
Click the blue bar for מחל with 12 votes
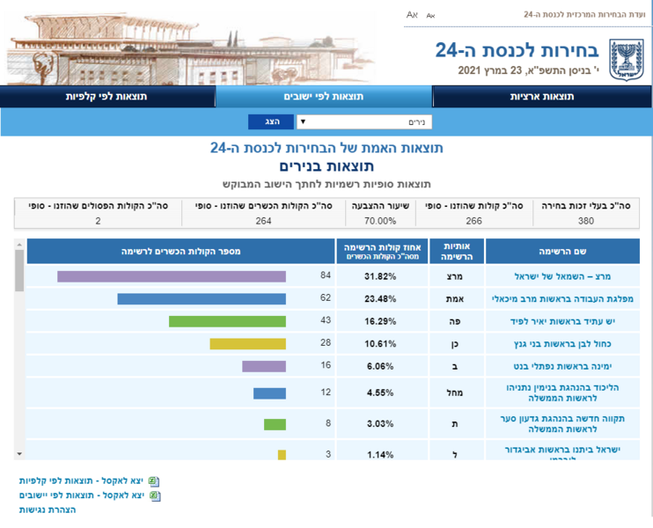(x=269, y=393)
